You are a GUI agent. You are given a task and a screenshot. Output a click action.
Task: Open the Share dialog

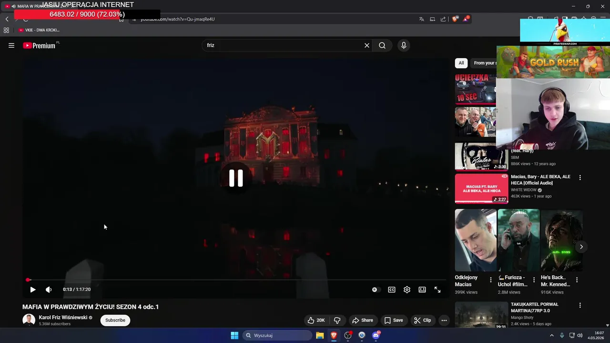(362, 320)
